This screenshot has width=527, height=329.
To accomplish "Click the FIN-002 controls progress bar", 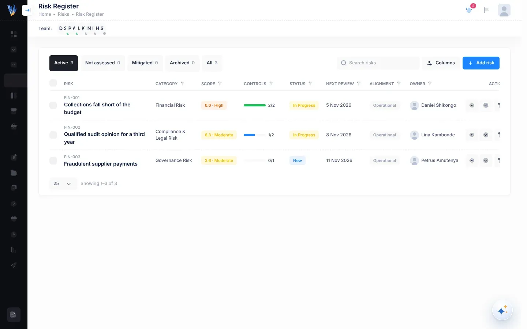I will click(255, 135).
